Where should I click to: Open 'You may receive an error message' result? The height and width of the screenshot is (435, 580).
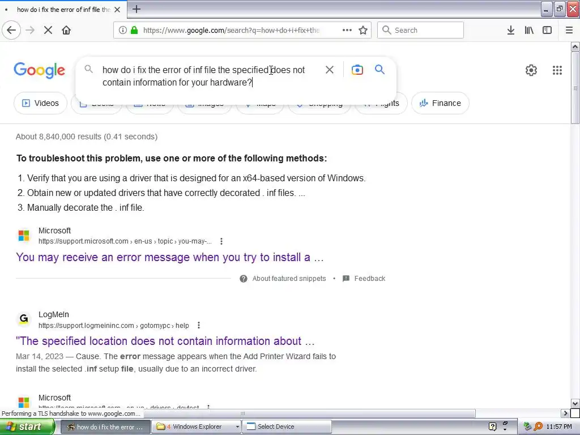pos(170,257)
